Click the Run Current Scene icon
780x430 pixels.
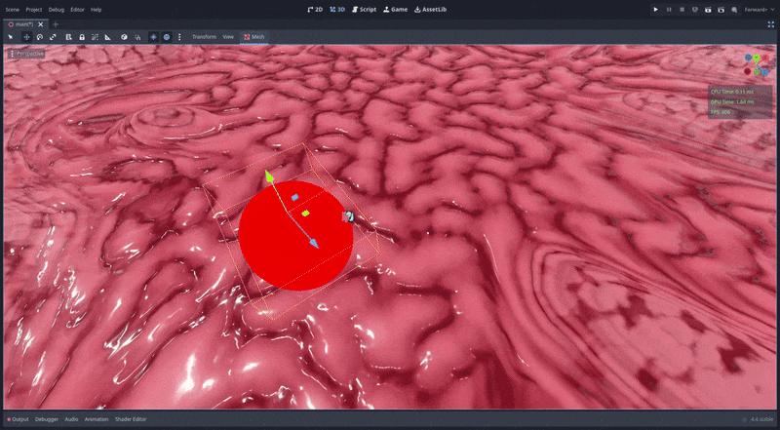(707, 9)
